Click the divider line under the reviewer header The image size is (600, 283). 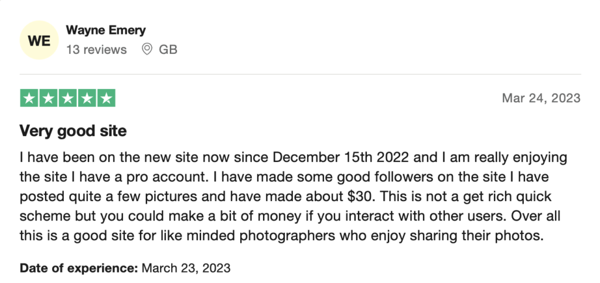pyautogui.click(x=301, y=74)
